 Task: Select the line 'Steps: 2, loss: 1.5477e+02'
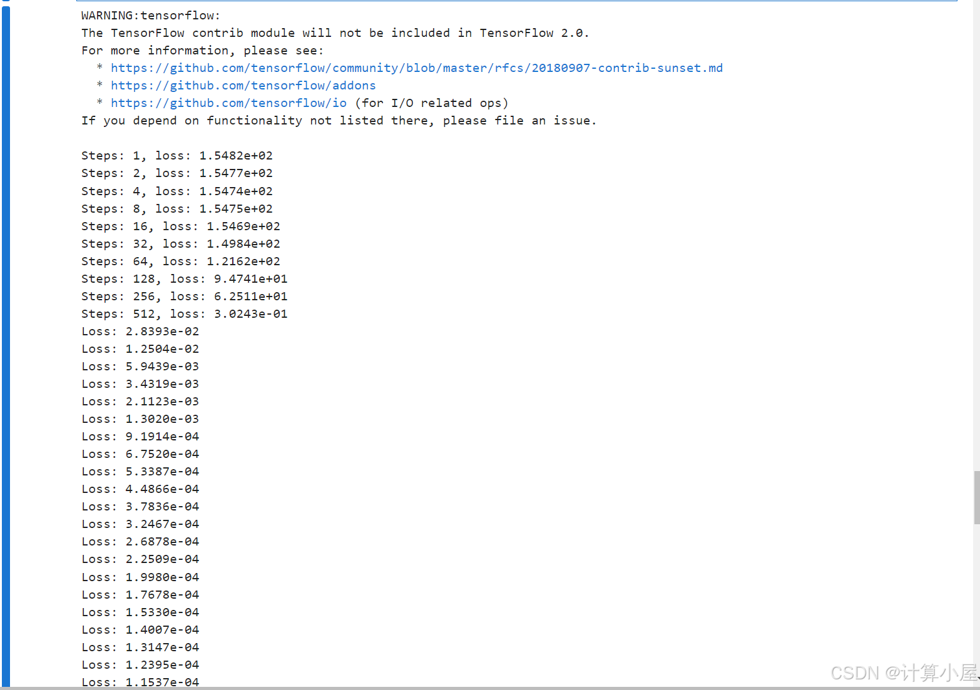tap(177, 173)
